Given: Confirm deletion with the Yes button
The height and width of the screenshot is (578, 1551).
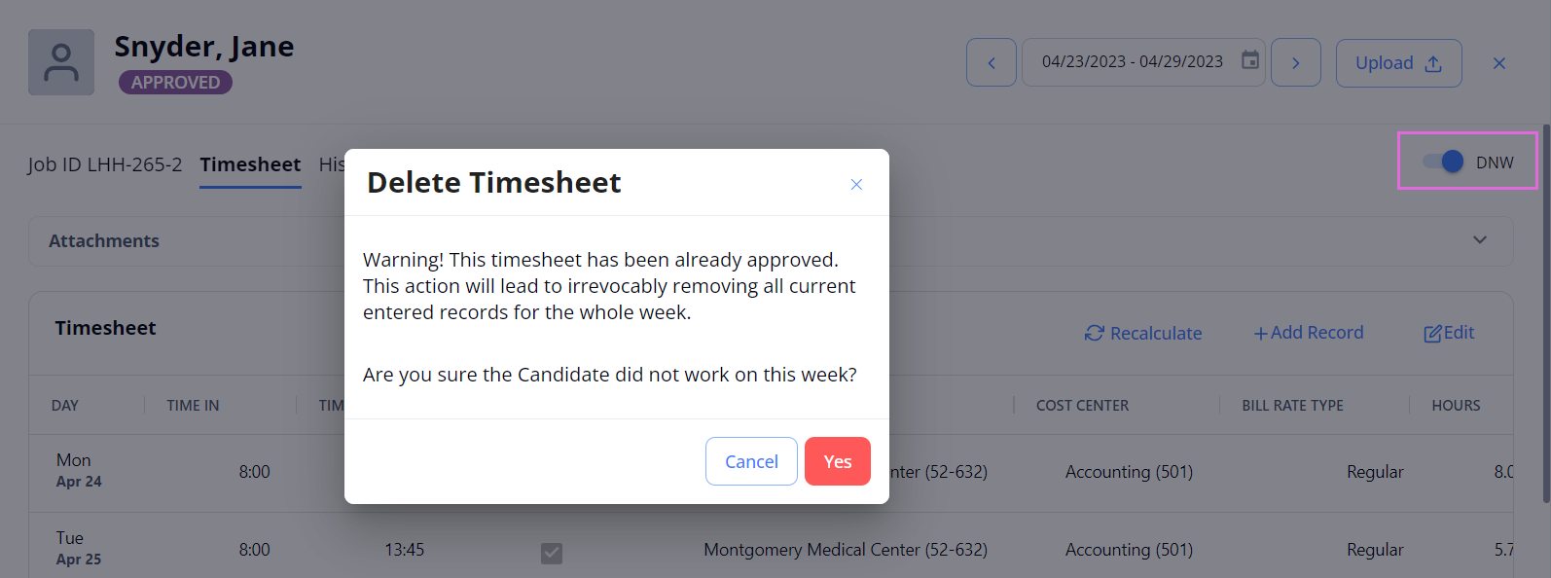Looking at the screenshot, I should (x=838, y=461).
